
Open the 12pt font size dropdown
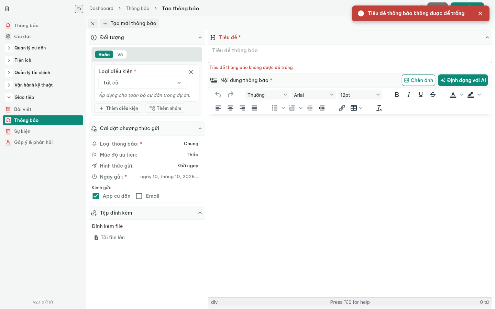tap(360, 95)
